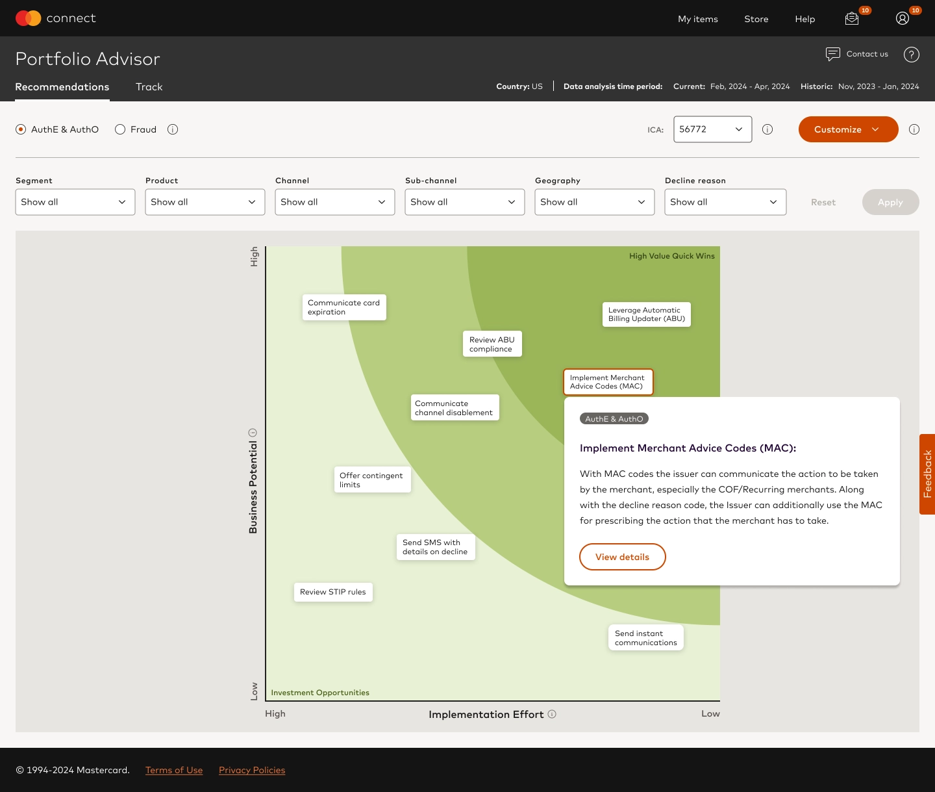The image size is (935, 792).
Task: Click the Current period Feb, 2024 - Apr, 2024
Action: click(x=732, y=86)
